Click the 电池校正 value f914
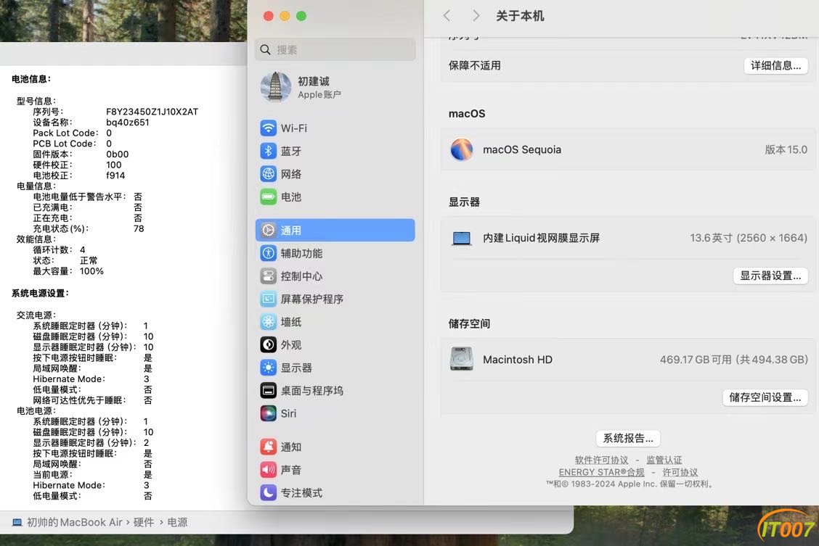Screen dimensions: 819x546 pyautogui.click(x=115, y=175)
